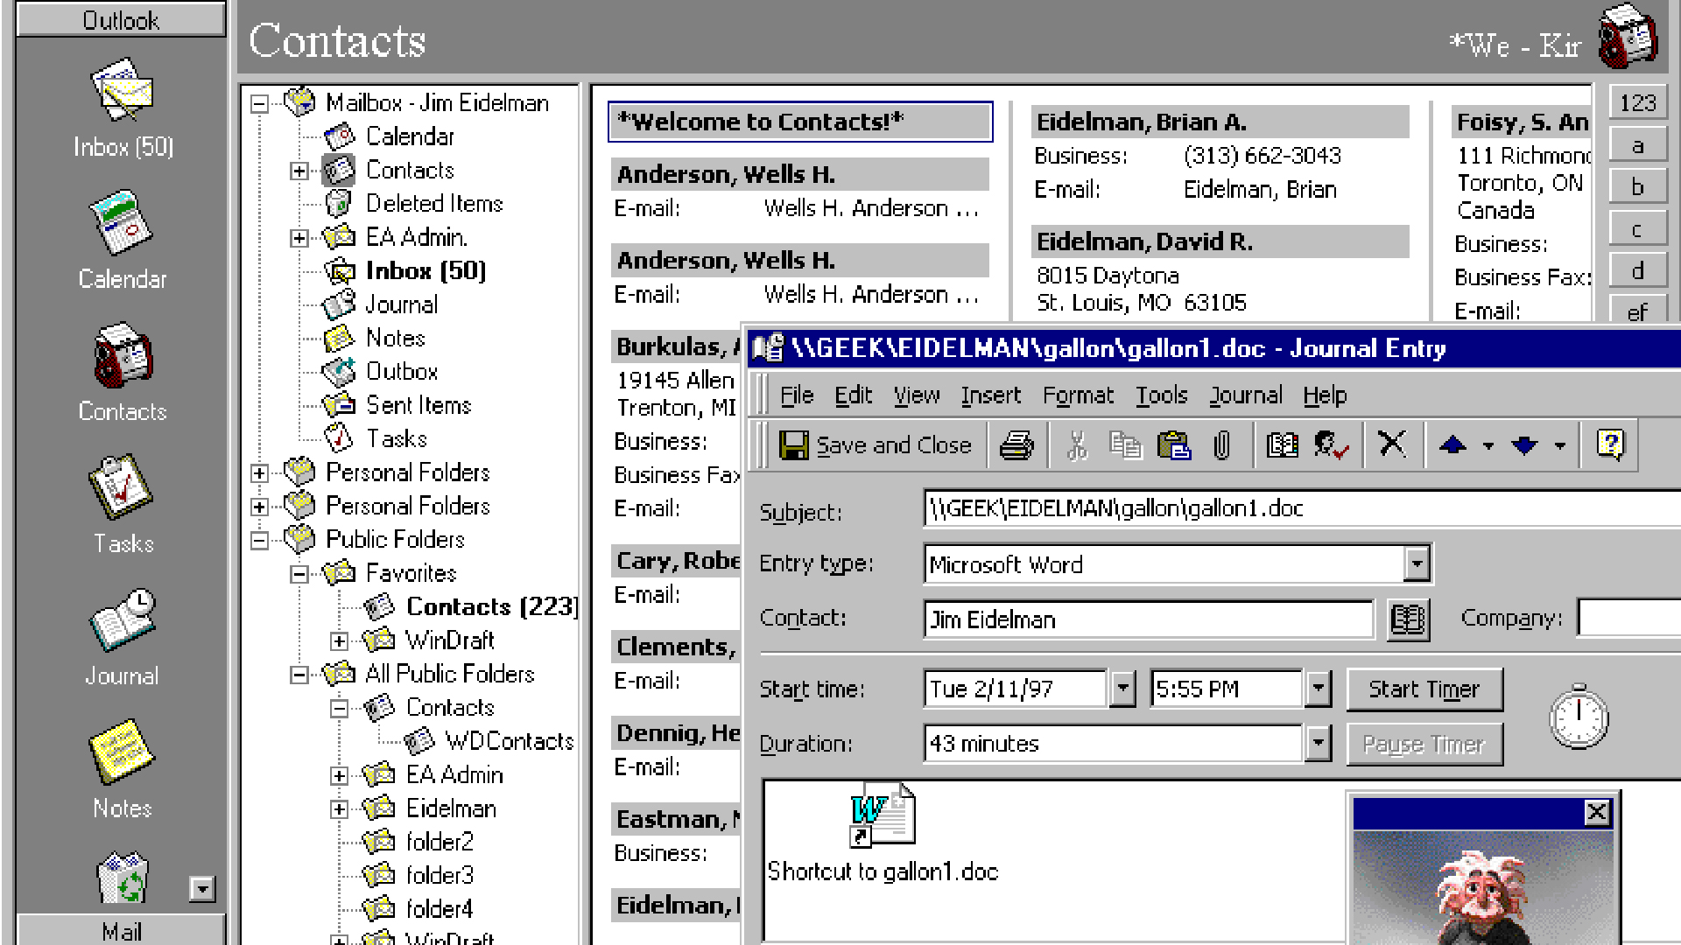Click the Check Names toolbar icon
The image size is (1681, 945).
click(x=1329, y=444)
